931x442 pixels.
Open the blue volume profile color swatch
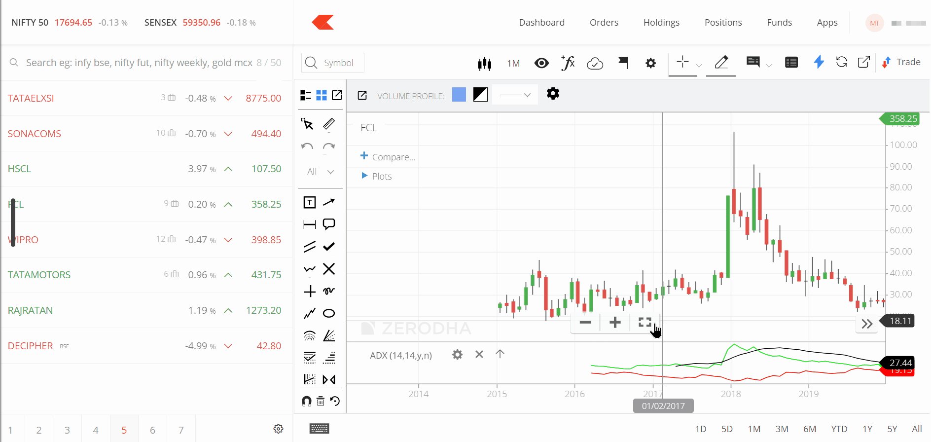[459, 94]
